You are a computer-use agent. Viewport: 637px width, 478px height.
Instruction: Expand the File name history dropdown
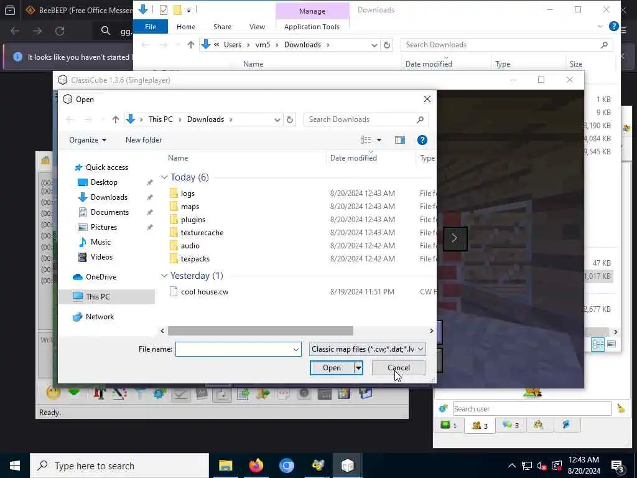295,349
